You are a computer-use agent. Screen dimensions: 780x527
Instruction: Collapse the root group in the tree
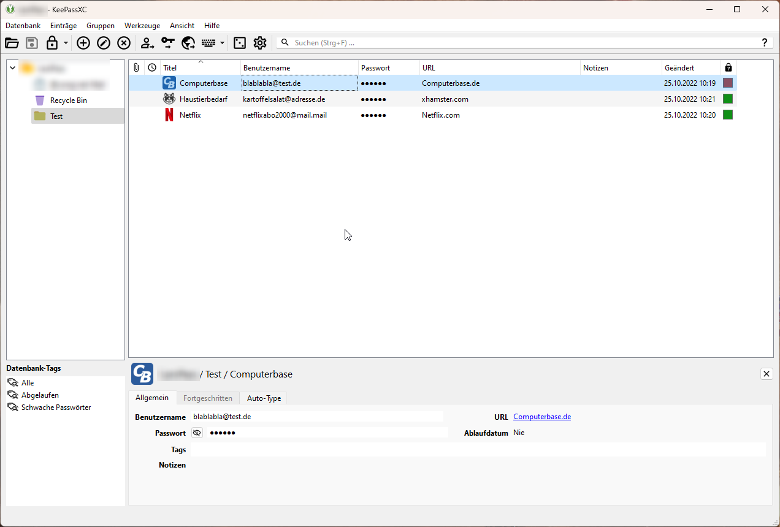12,68
